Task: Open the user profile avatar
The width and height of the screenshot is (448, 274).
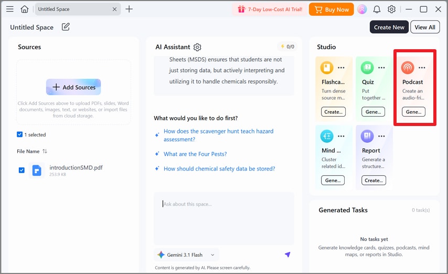Action: 362,9
